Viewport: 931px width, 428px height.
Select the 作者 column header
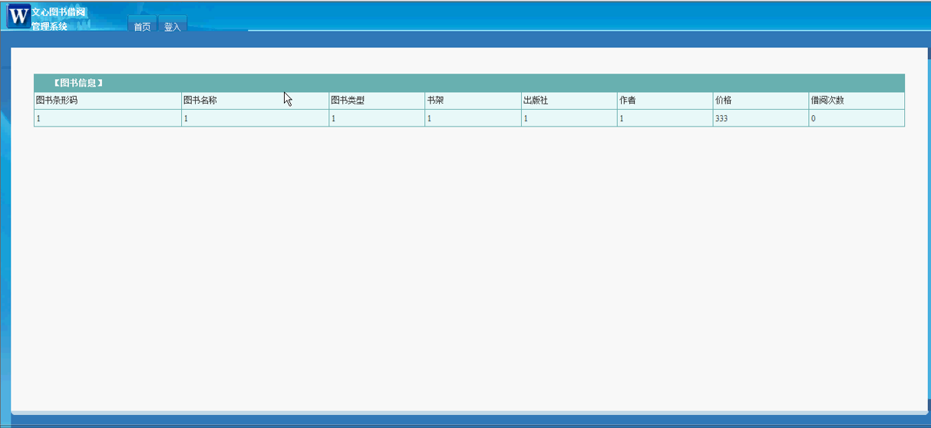tap(665, 100)
